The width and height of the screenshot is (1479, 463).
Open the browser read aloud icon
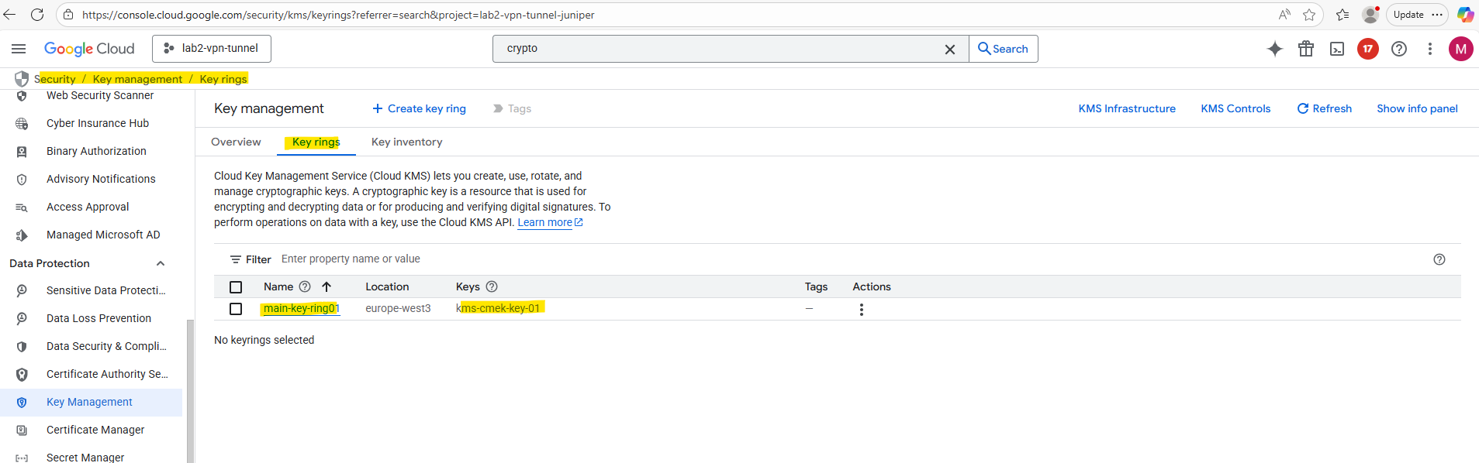(1285, 15)
